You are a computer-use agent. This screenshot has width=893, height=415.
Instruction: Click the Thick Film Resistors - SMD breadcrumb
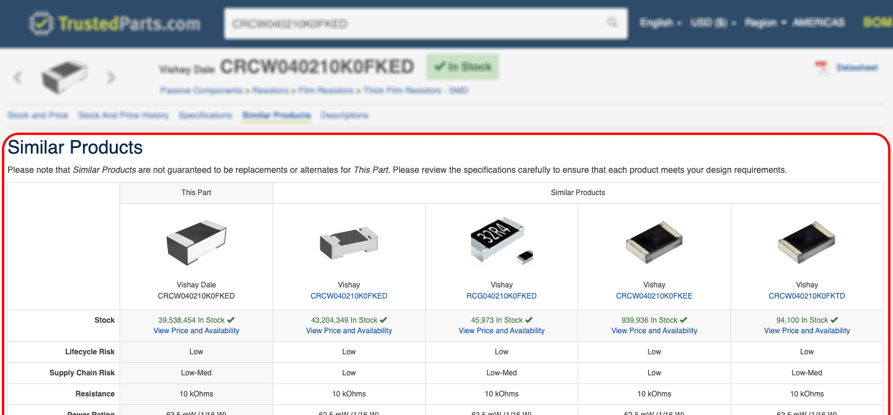click(x=415, y=90)
